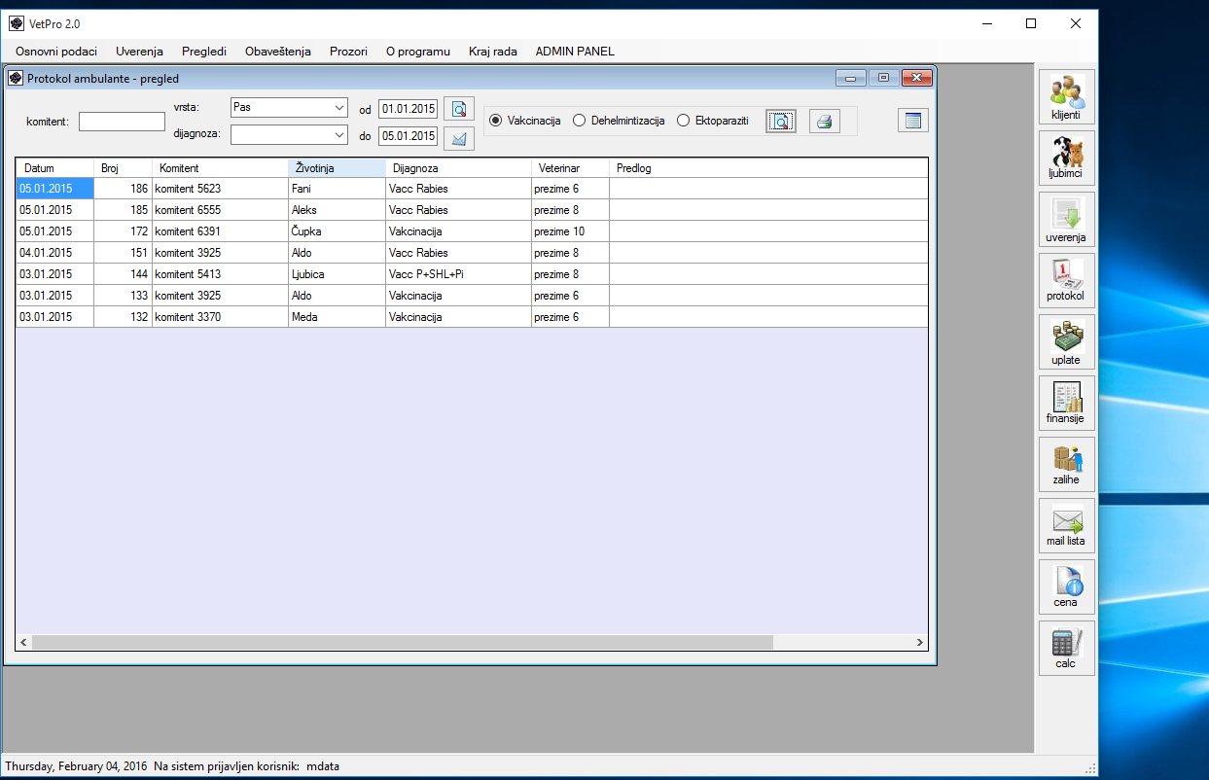Click the zalihe inventory icon
The image size is (1209, 780).
[x=1066, y=464]
